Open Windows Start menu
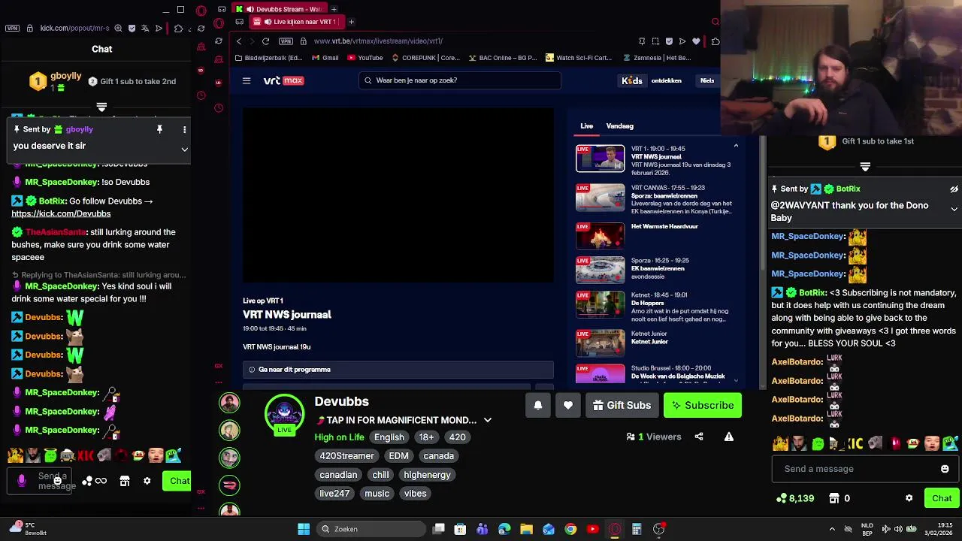 (304, 529)
